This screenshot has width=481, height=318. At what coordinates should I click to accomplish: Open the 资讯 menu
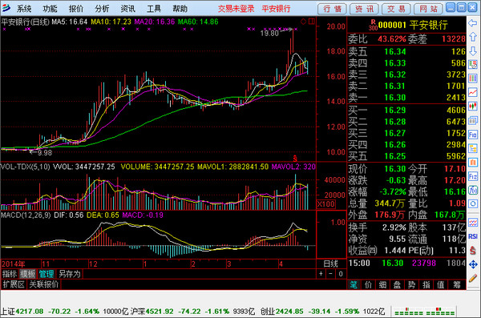coord(127,9)
